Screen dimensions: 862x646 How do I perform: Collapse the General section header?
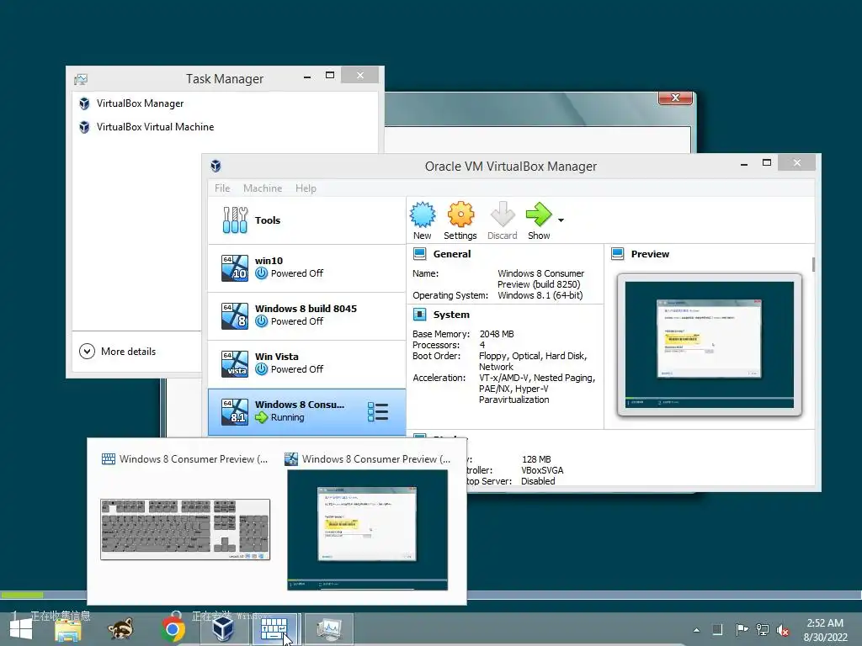tap(451, 254)
